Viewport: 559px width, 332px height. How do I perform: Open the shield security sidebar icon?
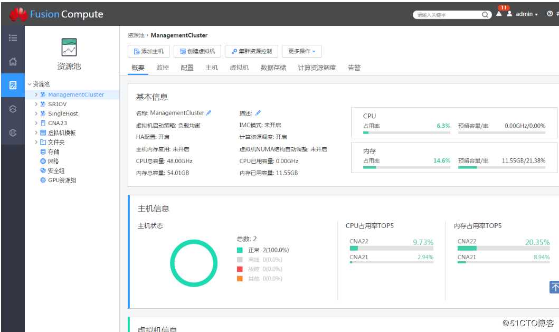coord(13,132)
